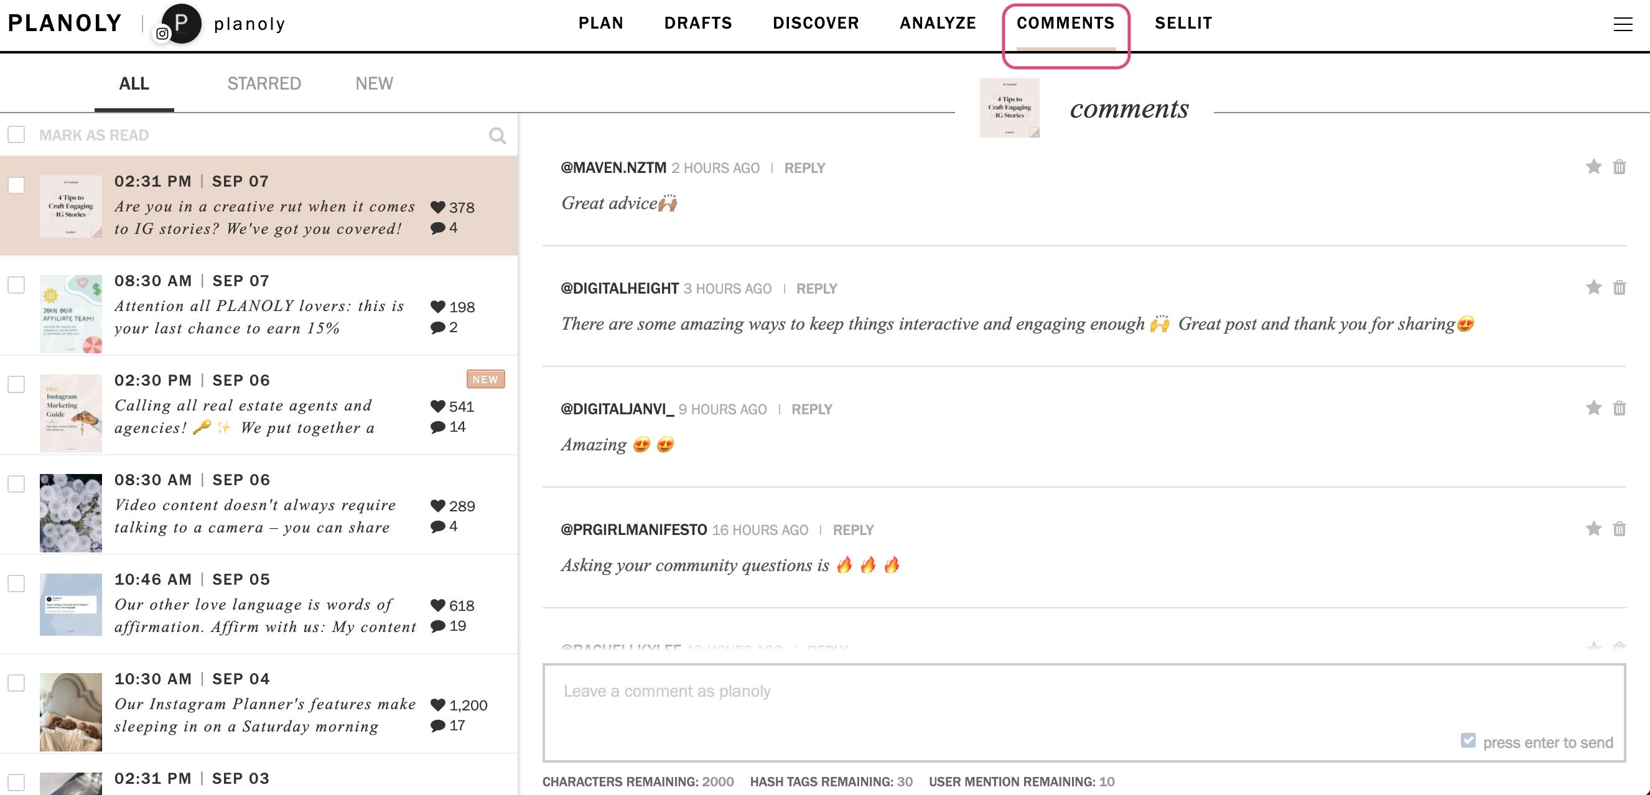Click comment bubble showing 19 comments
1650x795 pixels.
click(438, 626)
